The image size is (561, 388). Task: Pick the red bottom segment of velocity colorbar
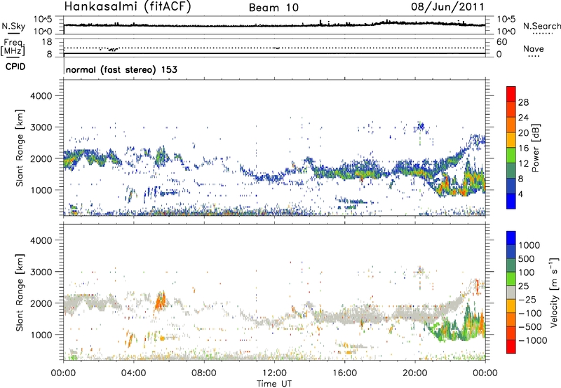511,347
